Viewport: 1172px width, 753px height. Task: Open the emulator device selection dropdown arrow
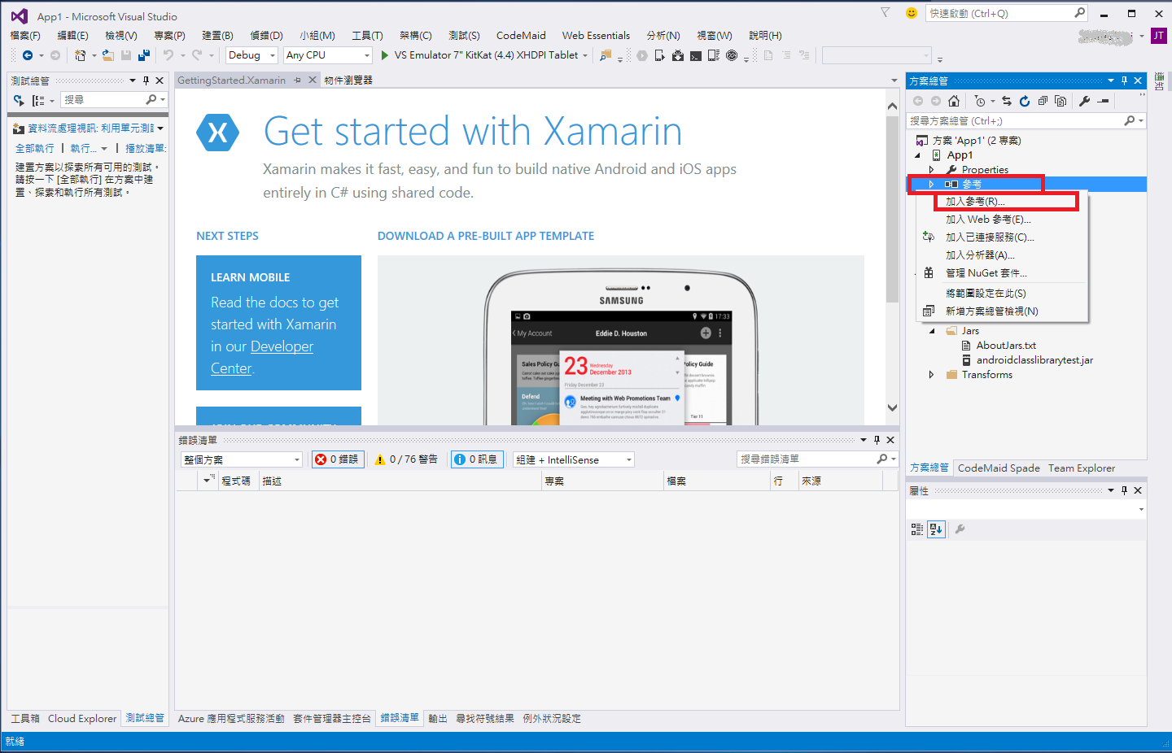pos(584,55)
